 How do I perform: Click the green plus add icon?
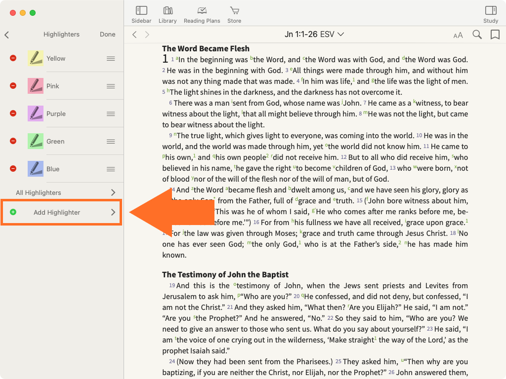tap(13, 212)
